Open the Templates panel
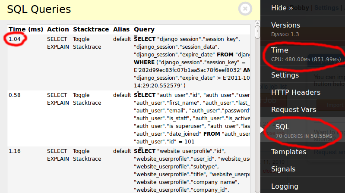 point(288,152)
